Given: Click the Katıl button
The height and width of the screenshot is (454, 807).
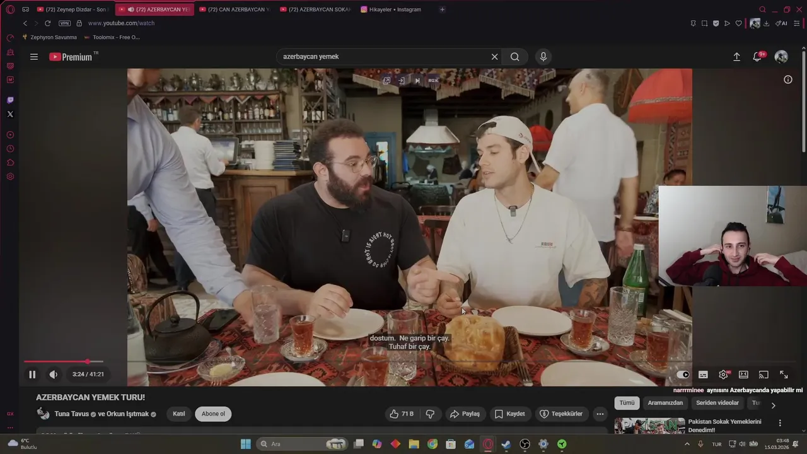Looking at the screenshot, I should pos(179,414).
